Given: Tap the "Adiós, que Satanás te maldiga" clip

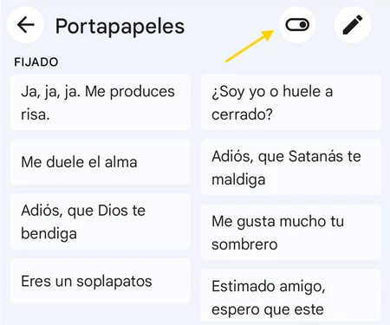Looking at the screenshot, I should tap(291, 167).
